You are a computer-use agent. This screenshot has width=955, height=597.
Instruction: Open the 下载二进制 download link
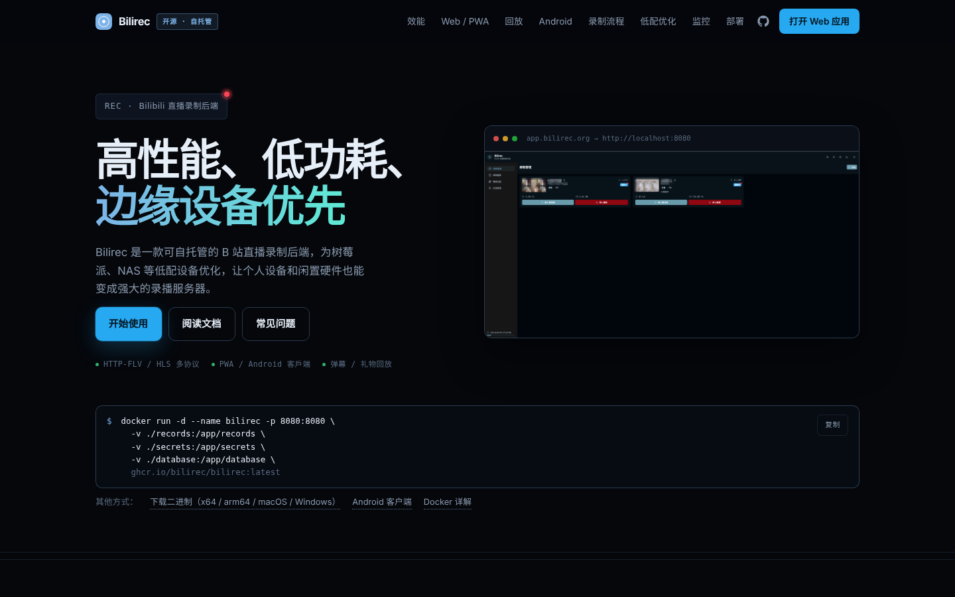click(x=245, y=502)
